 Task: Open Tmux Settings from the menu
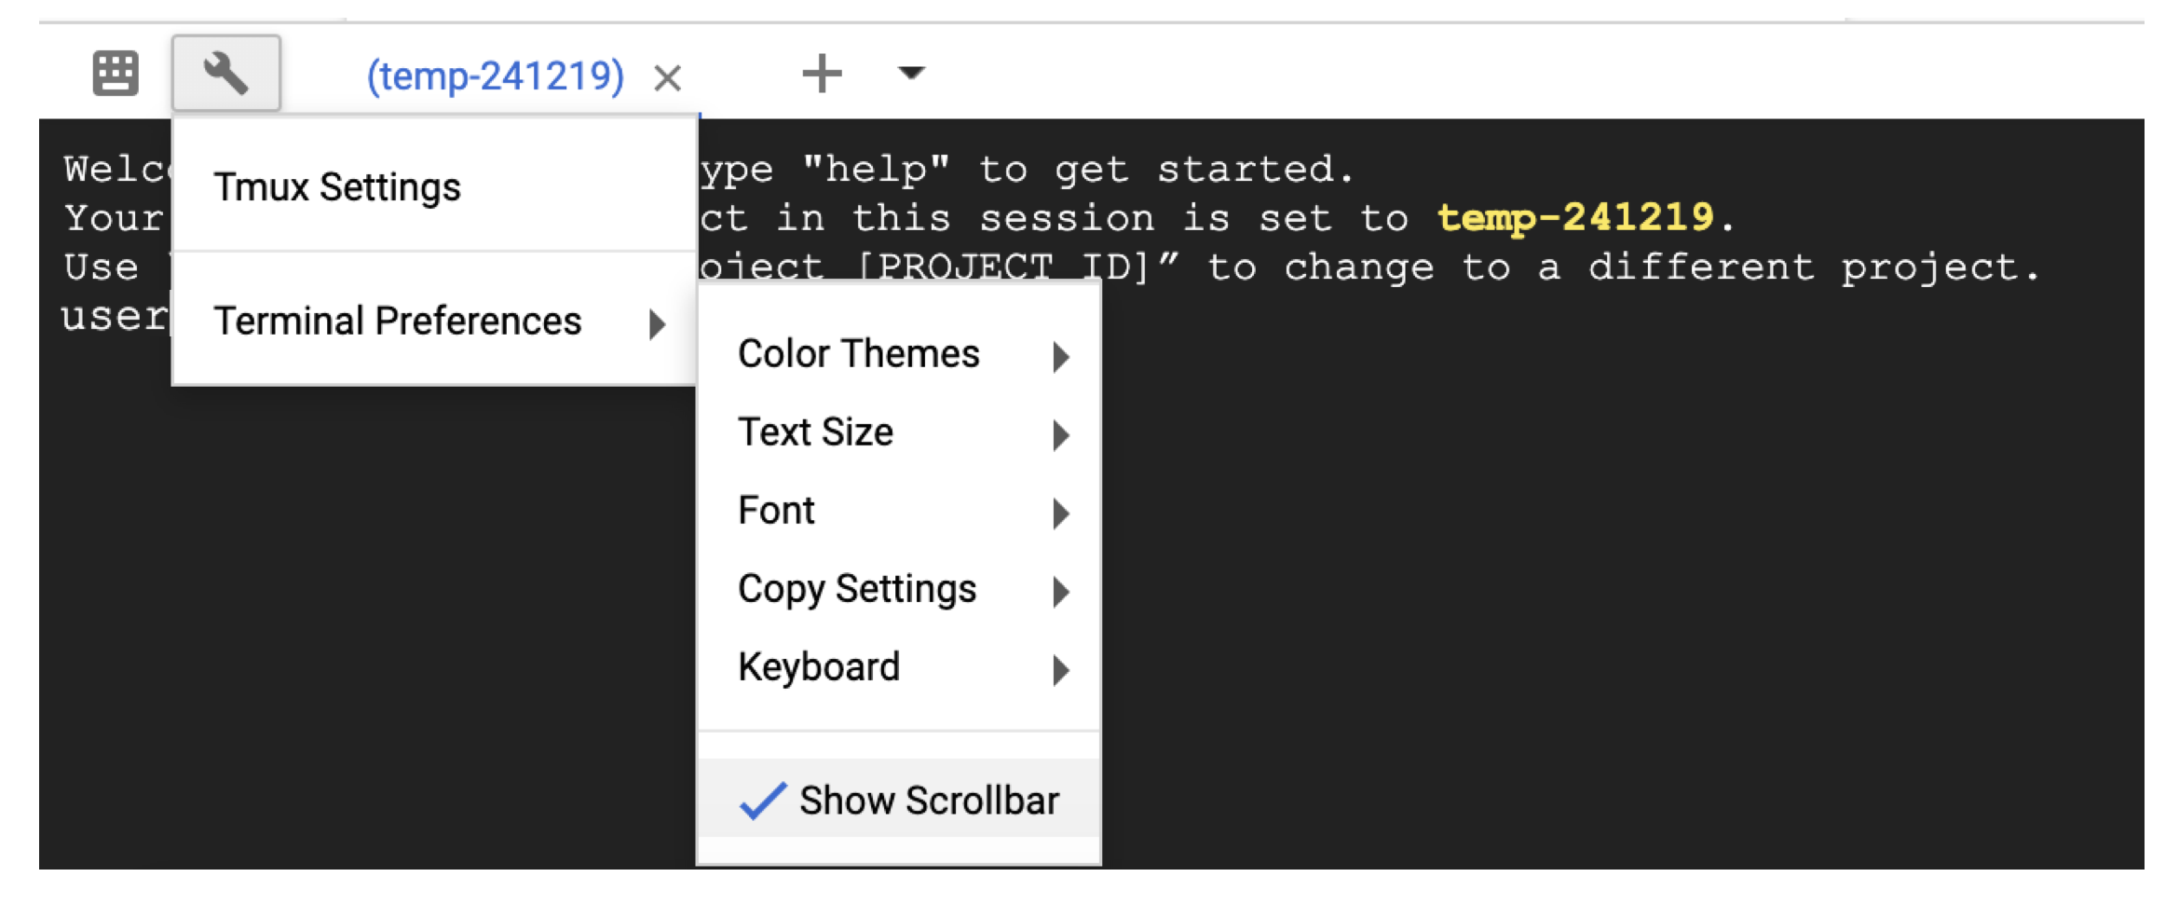(x=337, y=187)
